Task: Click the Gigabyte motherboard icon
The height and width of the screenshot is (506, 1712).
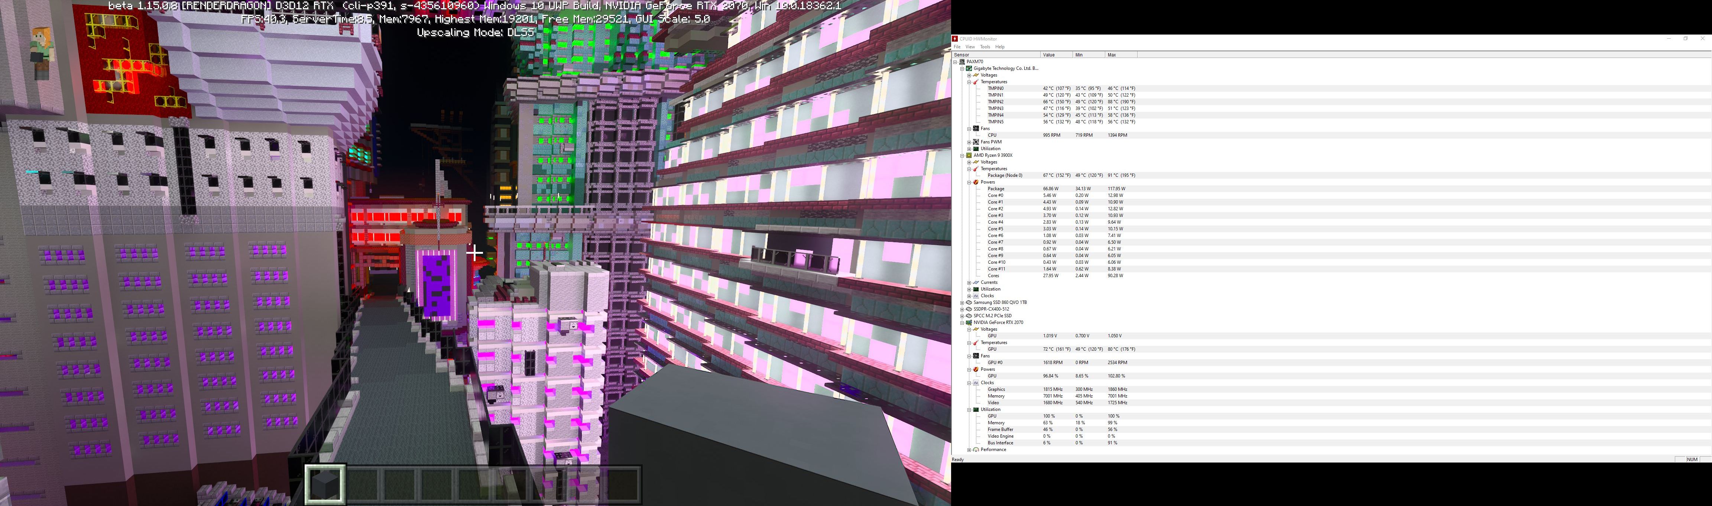Action: pyautogui.click(x=969, y=68)
